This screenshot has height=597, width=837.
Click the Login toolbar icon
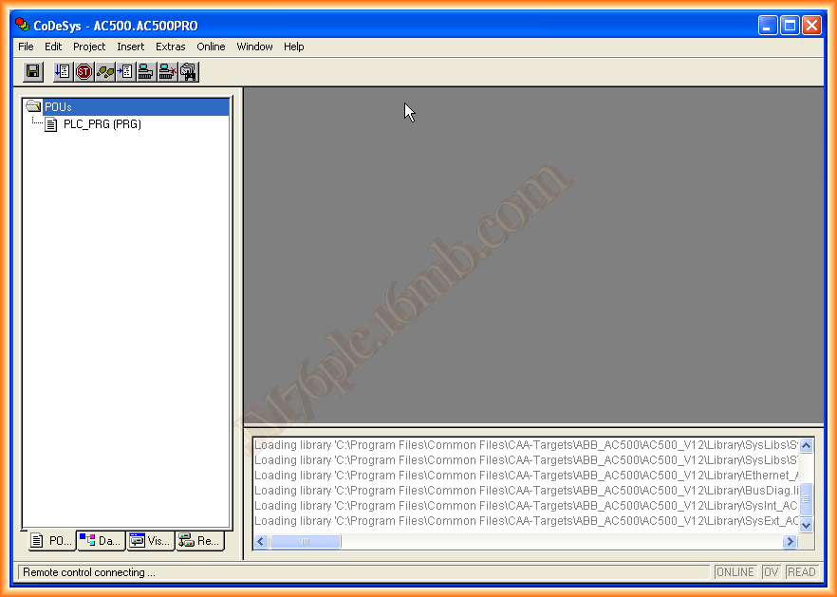[x=146, y=71]
